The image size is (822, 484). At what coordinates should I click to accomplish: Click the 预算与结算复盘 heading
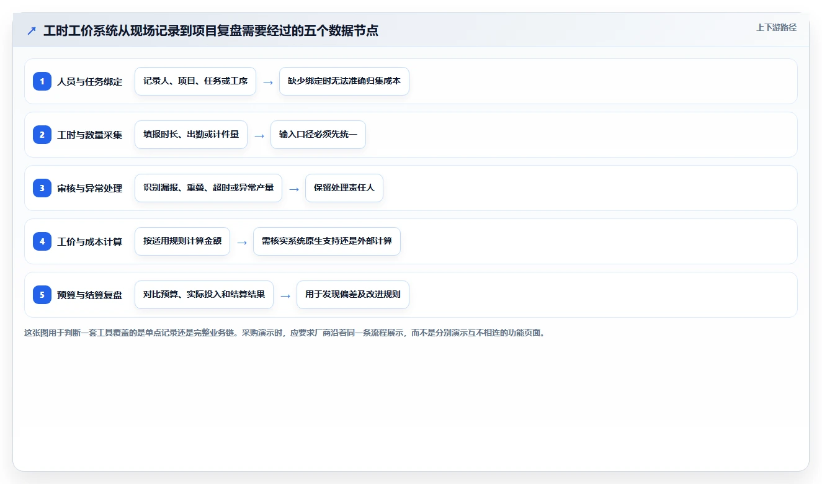point(90,295)
